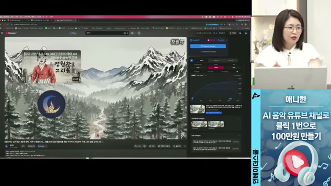Viewport: 331px width, 186px height.
Task: Dislike the video with thumbs-down button
Action: [144, 146]
